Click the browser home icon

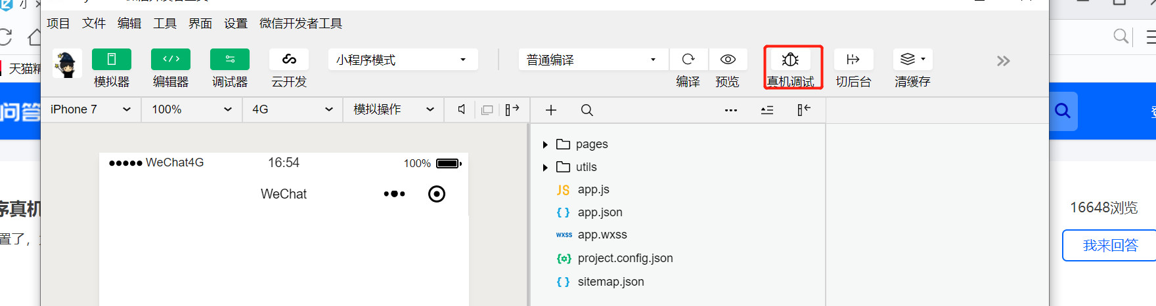click(34, 37)
